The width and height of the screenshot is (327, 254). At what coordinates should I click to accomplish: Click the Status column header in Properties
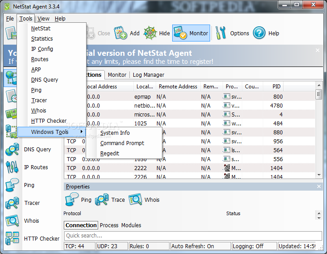point(233,213)
